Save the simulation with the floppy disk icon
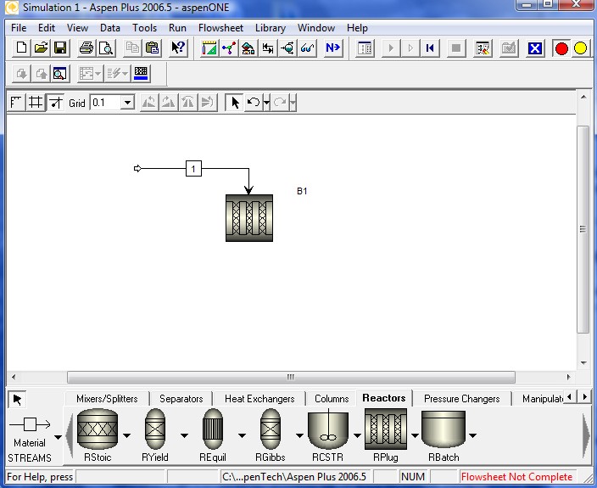 pos(60,48)
